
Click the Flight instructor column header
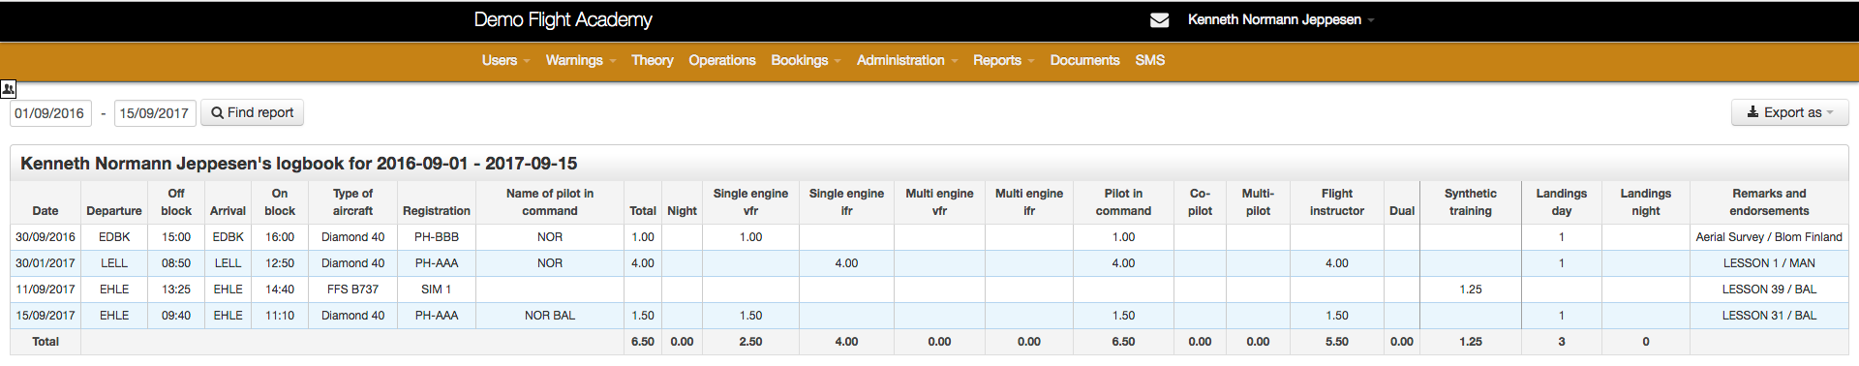coord(1337,202)
